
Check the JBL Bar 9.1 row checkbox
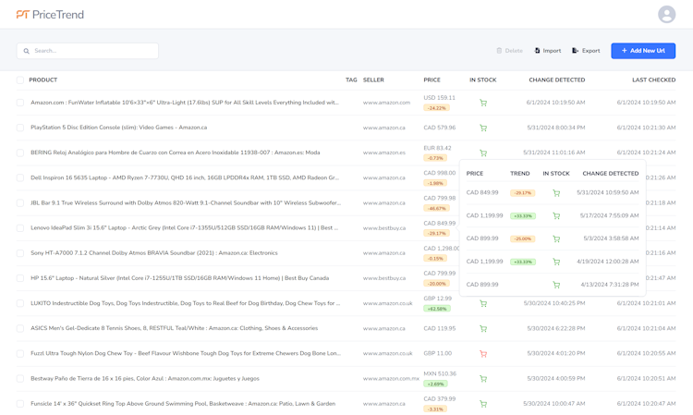click(x=20, y=202)
